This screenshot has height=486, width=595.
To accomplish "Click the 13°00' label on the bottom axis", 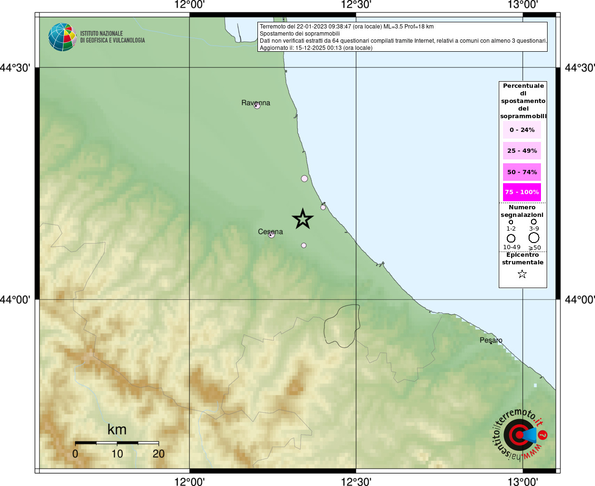I will (x=523, y=482).
